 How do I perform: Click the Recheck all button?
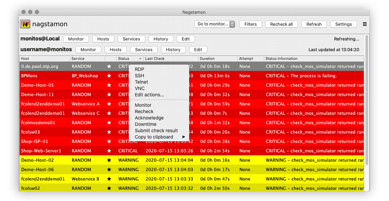[282, 24]
